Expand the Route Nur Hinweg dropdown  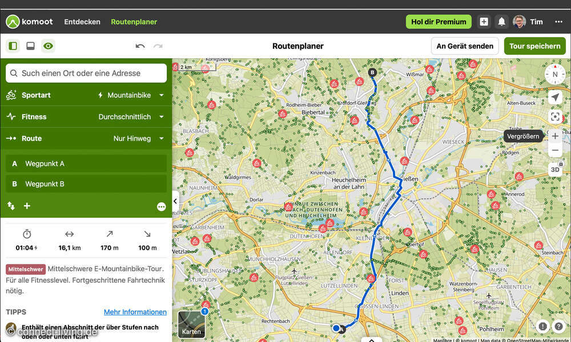[130, 138]
